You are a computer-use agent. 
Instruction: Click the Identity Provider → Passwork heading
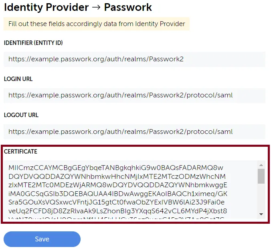78,7
